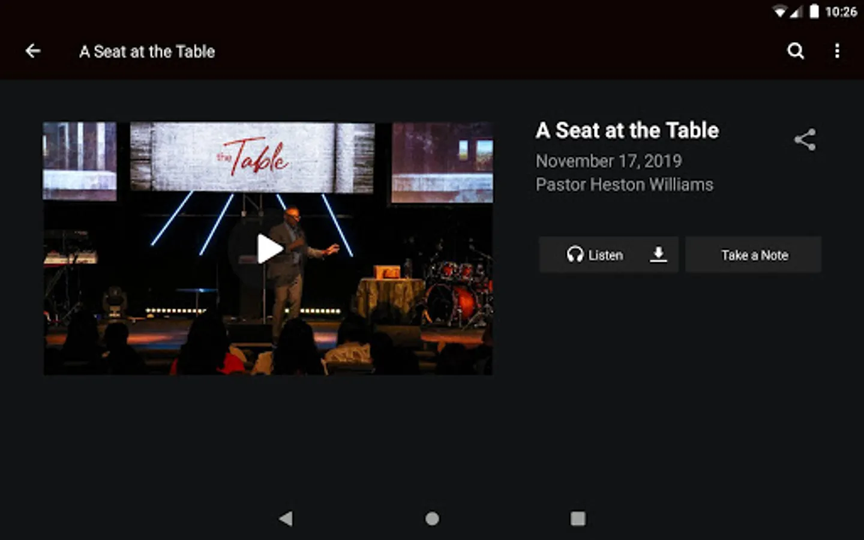Image resolution: width=864 pixels, height=540 pixels.
Task: Click the Listen button label
Action: coord(605,256)
